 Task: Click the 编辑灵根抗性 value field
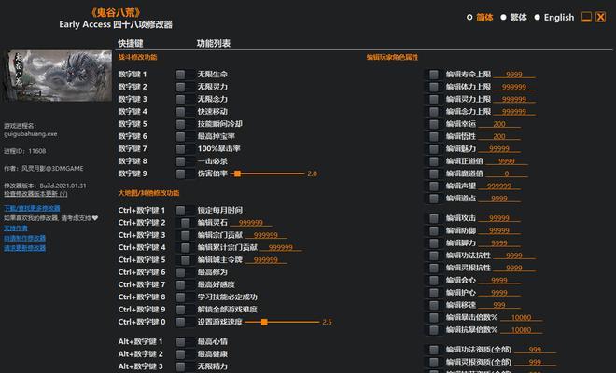(x=514, y=269)
